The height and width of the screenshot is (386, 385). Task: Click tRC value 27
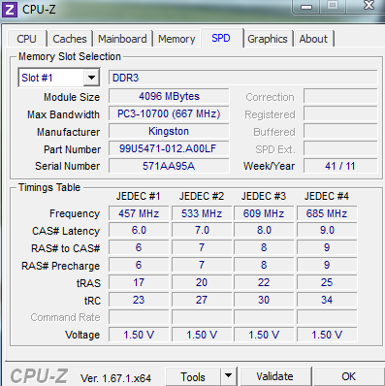pyautogui.click(x=202, y=300)
